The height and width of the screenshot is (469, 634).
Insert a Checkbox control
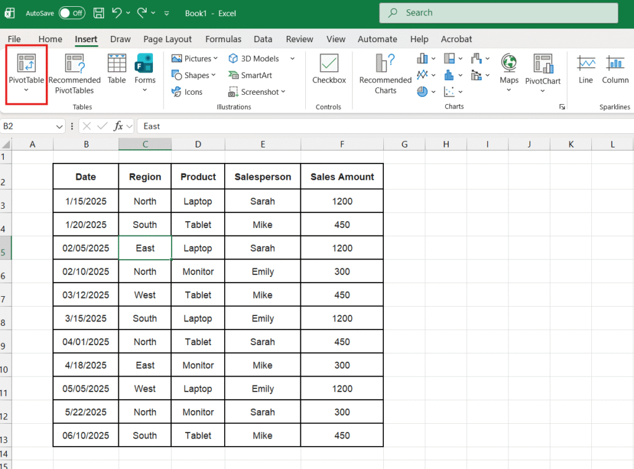pyautogui.click(x=329, y=64)
